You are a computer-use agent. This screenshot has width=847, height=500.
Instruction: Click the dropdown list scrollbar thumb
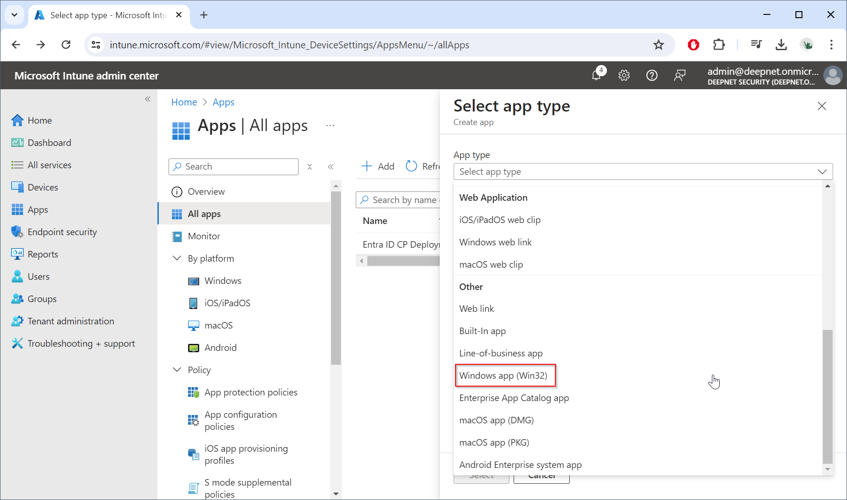point(827,395)
